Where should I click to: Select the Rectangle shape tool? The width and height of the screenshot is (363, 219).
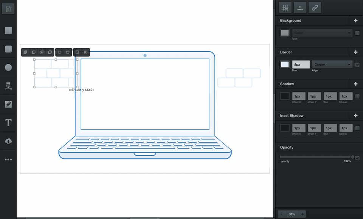(x=8, y=31)
